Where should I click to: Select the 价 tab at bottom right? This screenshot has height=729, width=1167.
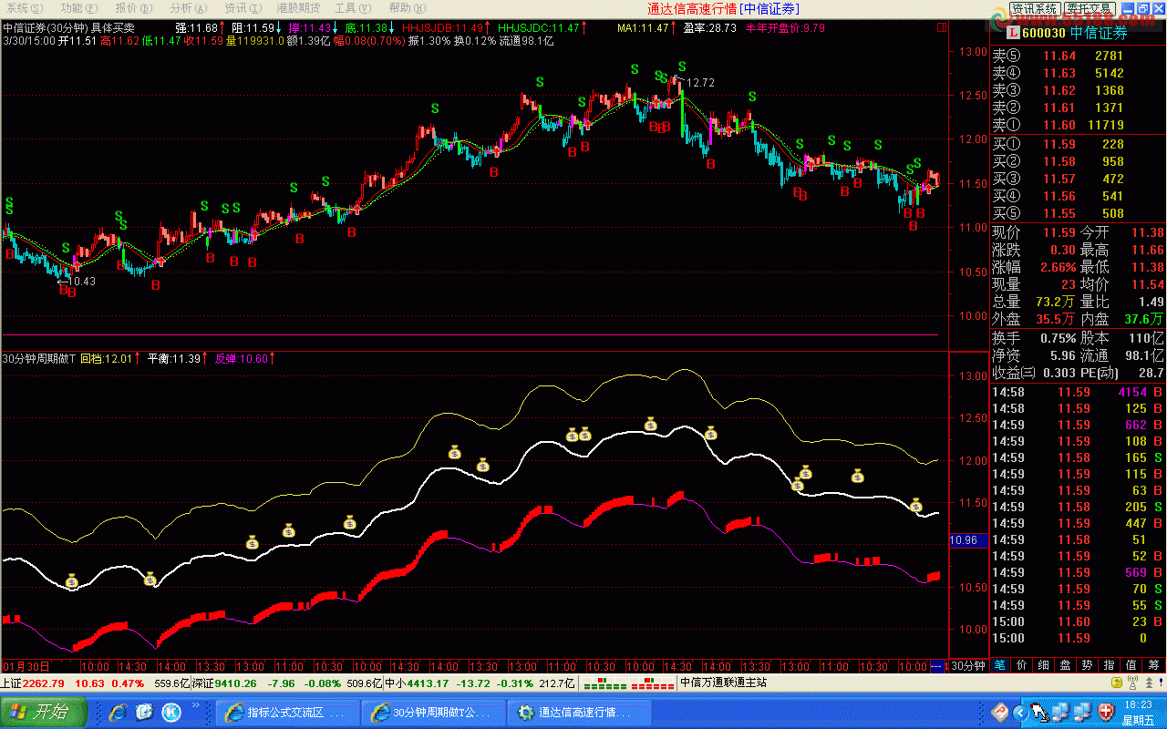1020,665
